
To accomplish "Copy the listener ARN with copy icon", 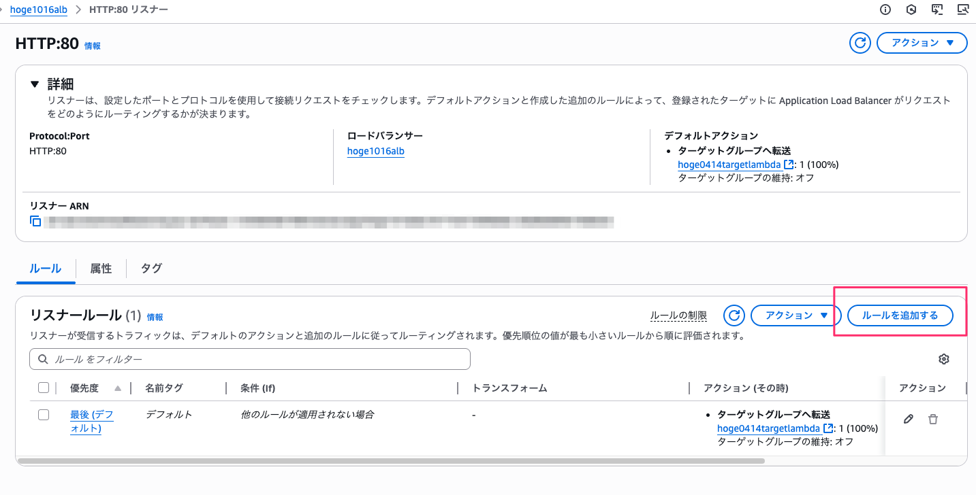I will pyautogui.click(x=35, y=221).
